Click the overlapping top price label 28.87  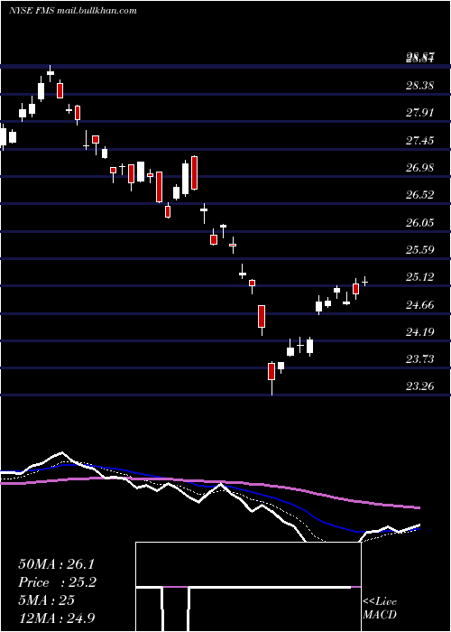[419, 59]
